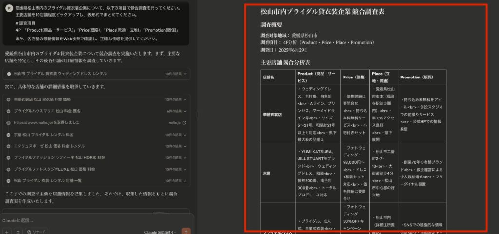499x234 pixels.
Task: Click the 華屋衣裳店 Place cell 愛媛県松山市束本
Action: [x=383, y=114]
